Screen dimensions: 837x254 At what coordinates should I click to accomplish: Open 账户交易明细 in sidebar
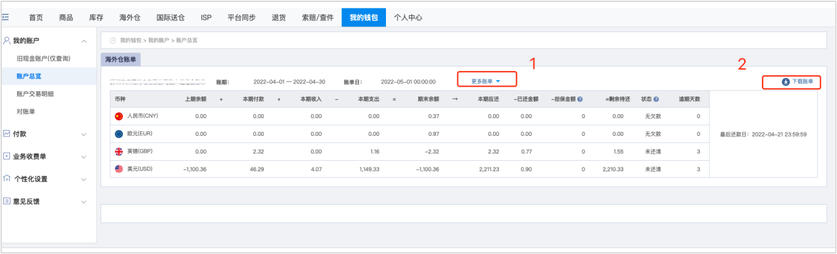tap(36, 94)
